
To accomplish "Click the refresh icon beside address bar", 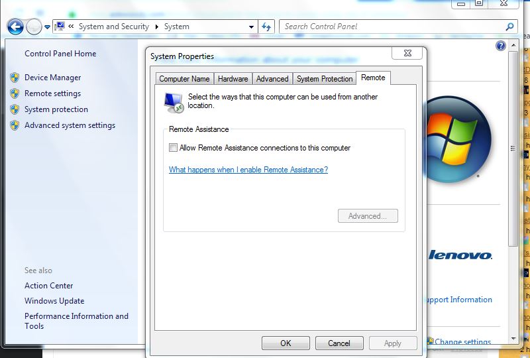I will (266, 27).
